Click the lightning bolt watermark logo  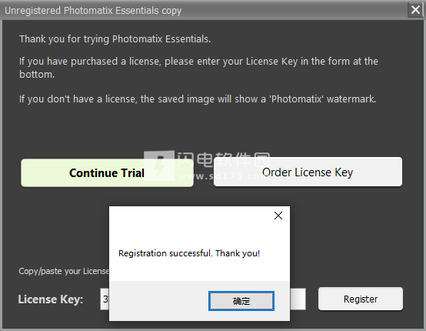coord(159,165)
